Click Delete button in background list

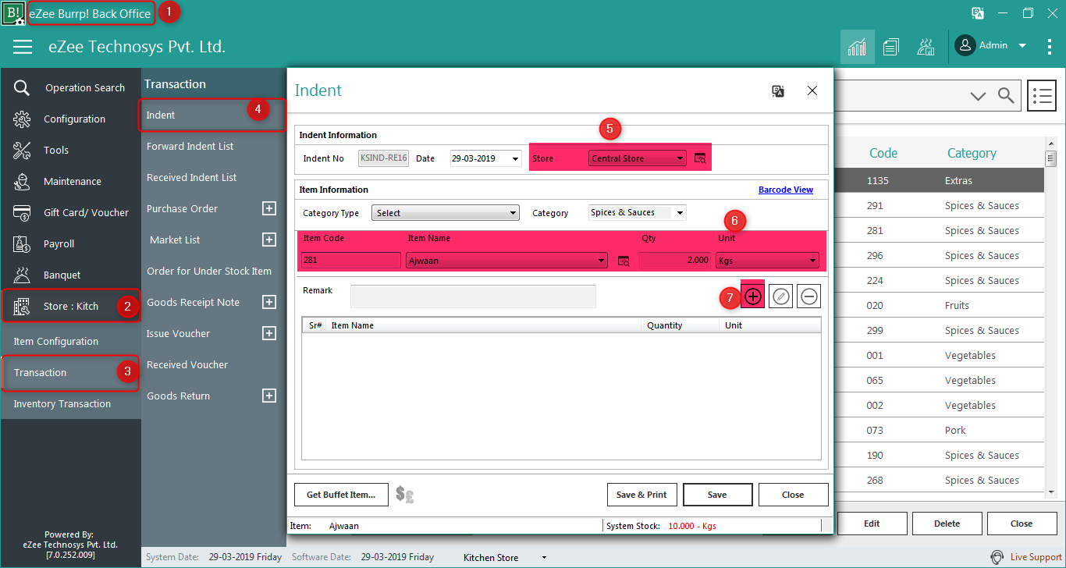(947, 524)
